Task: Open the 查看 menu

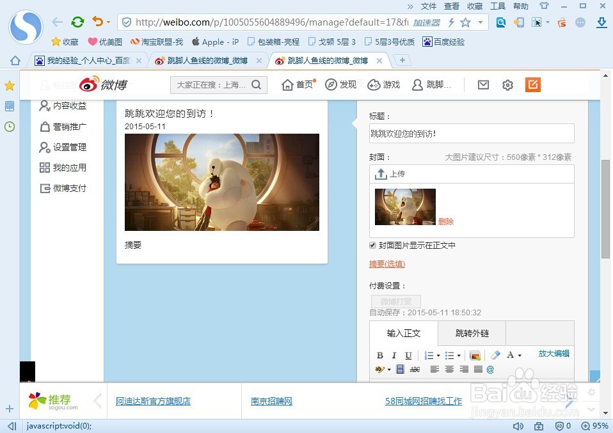Action: coord(452,6)
